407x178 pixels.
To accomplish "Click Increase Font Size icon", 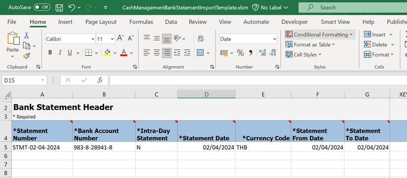I will [120, 38].
